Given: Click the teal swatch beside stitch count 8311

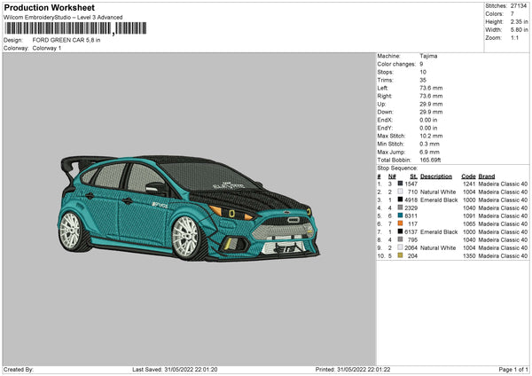Looking at the screenshot, I should 401,215.
